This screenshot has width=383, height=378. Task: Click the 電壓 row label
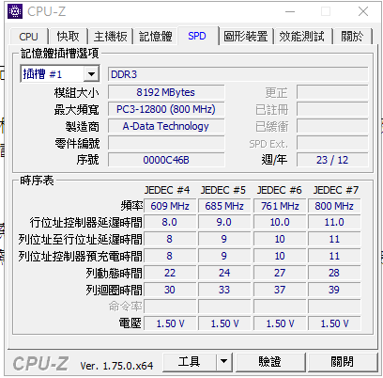[130, 323]
